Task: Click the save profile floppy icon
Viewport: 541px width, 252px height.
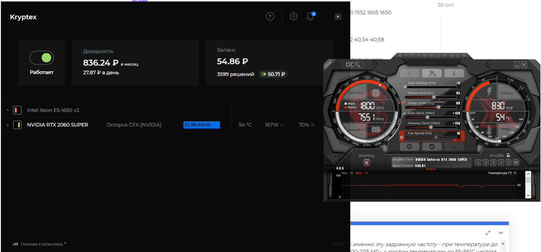Action: click(516, 162)
